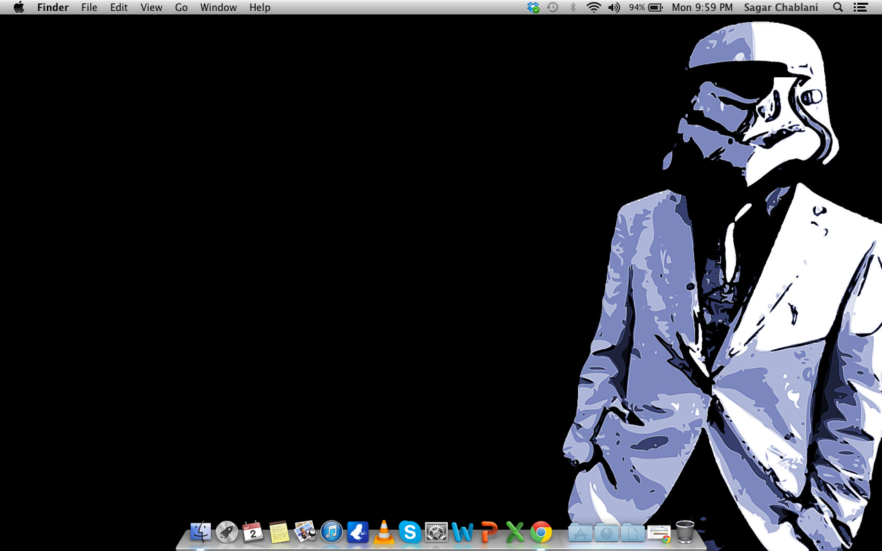Open the Calendar app in Dock
882x551 pixels.
(253, 532)
